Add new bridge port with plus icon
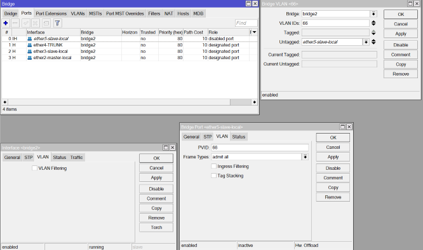This screenshot has width=423, height=250. coord(5,23)
